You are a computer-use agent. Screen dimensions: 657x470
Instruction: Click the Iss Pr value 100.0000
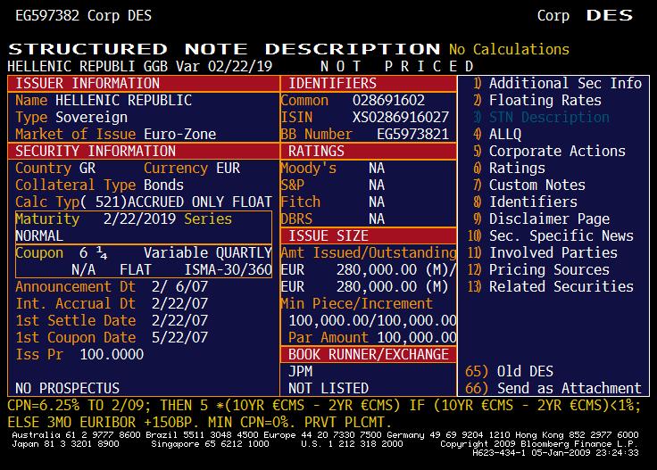(x=112, y=354)
